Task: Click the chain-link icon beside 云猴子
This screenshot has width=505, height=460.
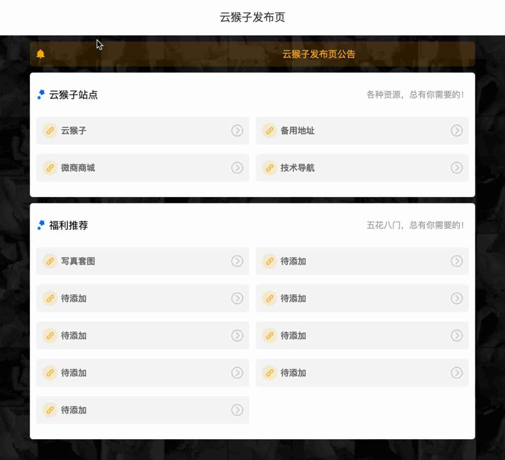Action: pyautogui.click(x=49, y=131)
